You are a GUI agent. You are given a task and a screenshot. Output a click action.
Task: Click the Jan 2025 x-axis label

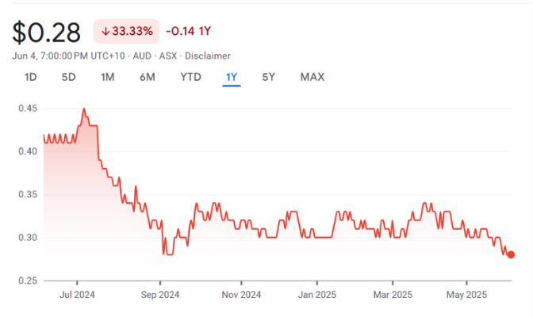[x=316, y=293]
